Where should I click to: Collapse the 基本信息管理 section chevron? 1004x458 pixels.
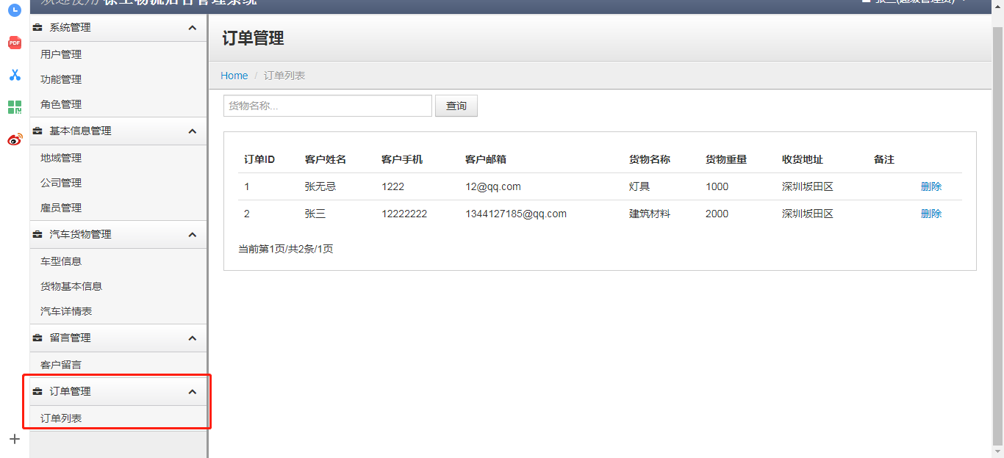[193, 131]
